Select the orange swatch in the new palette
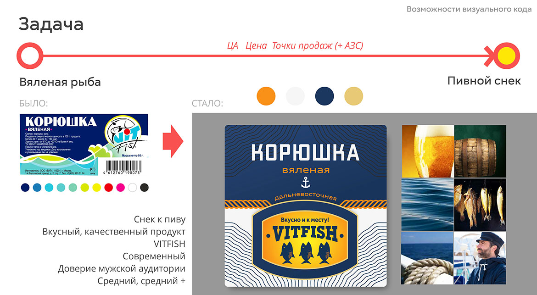This screenshot has width=537, height=295. pos(266,96)
